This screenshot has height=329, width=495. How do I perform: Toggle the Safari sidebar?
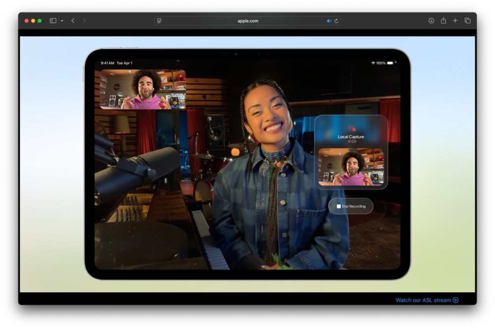[53, 20]
